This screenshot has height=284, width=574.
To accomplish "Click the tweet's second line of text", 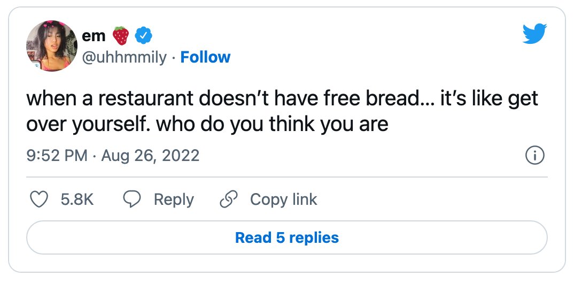I will (207, 124).
